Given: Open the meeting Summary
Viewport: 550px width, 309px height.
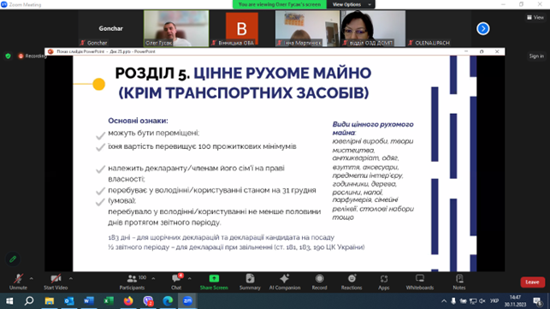Looking at the screenshot, I should (x=250, y=282).
